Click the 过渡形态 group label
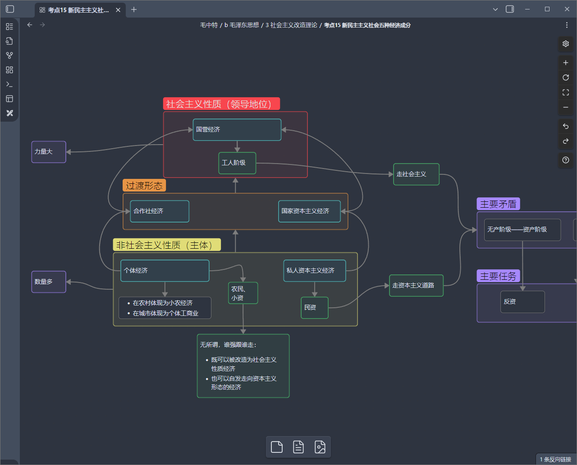 point(144,186)
